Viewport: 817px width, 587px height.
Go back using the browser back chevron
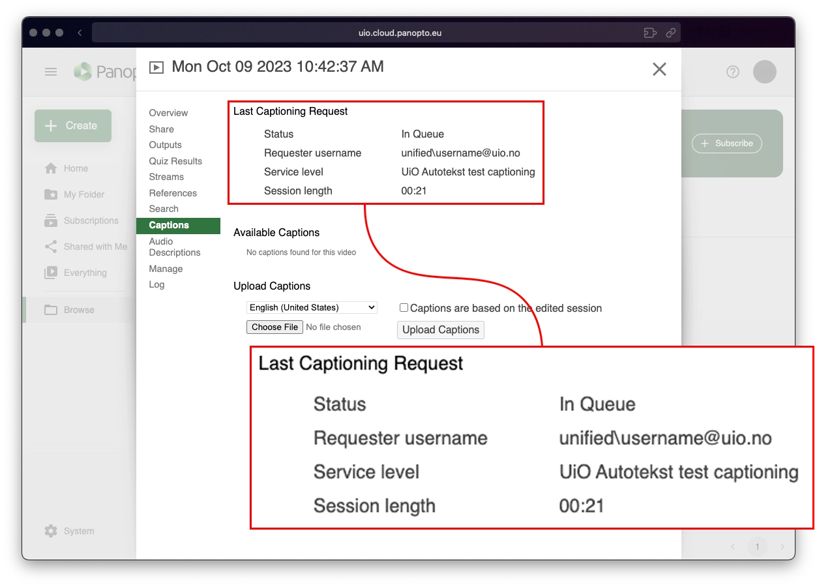tap(80, 33)
